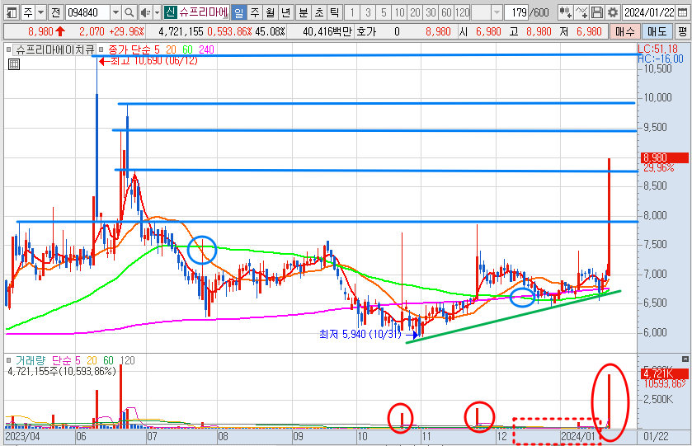Choose interval 10 button
The height and width of the screenshot is (446, 692).
(x=399, y=12)
